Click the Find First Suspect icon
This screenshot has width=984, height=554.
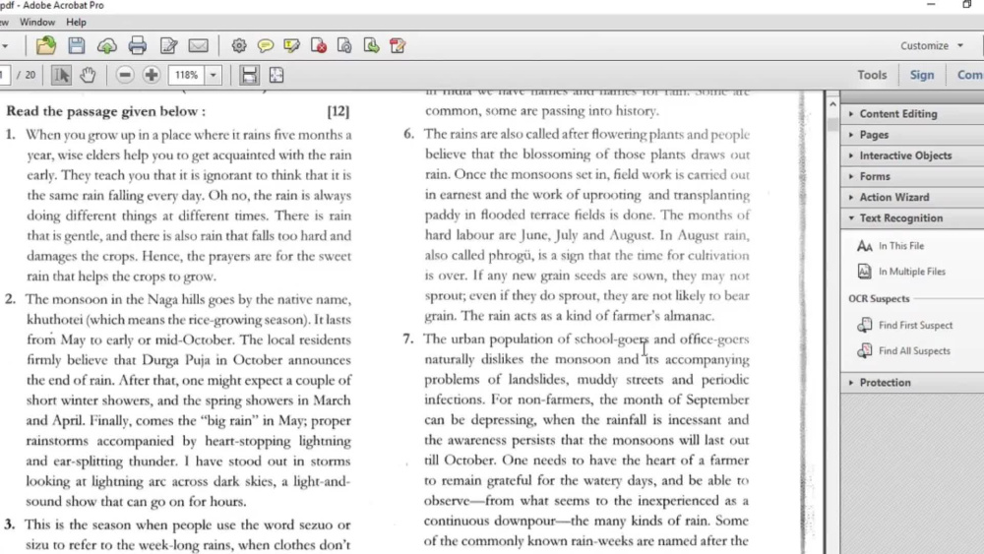(x=864, y=325)
